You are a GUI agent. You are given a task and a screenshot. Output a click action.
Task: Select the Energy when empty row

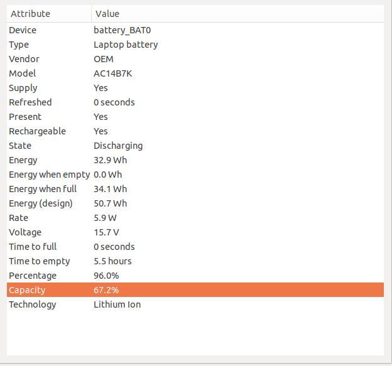(x=195, y=175)
